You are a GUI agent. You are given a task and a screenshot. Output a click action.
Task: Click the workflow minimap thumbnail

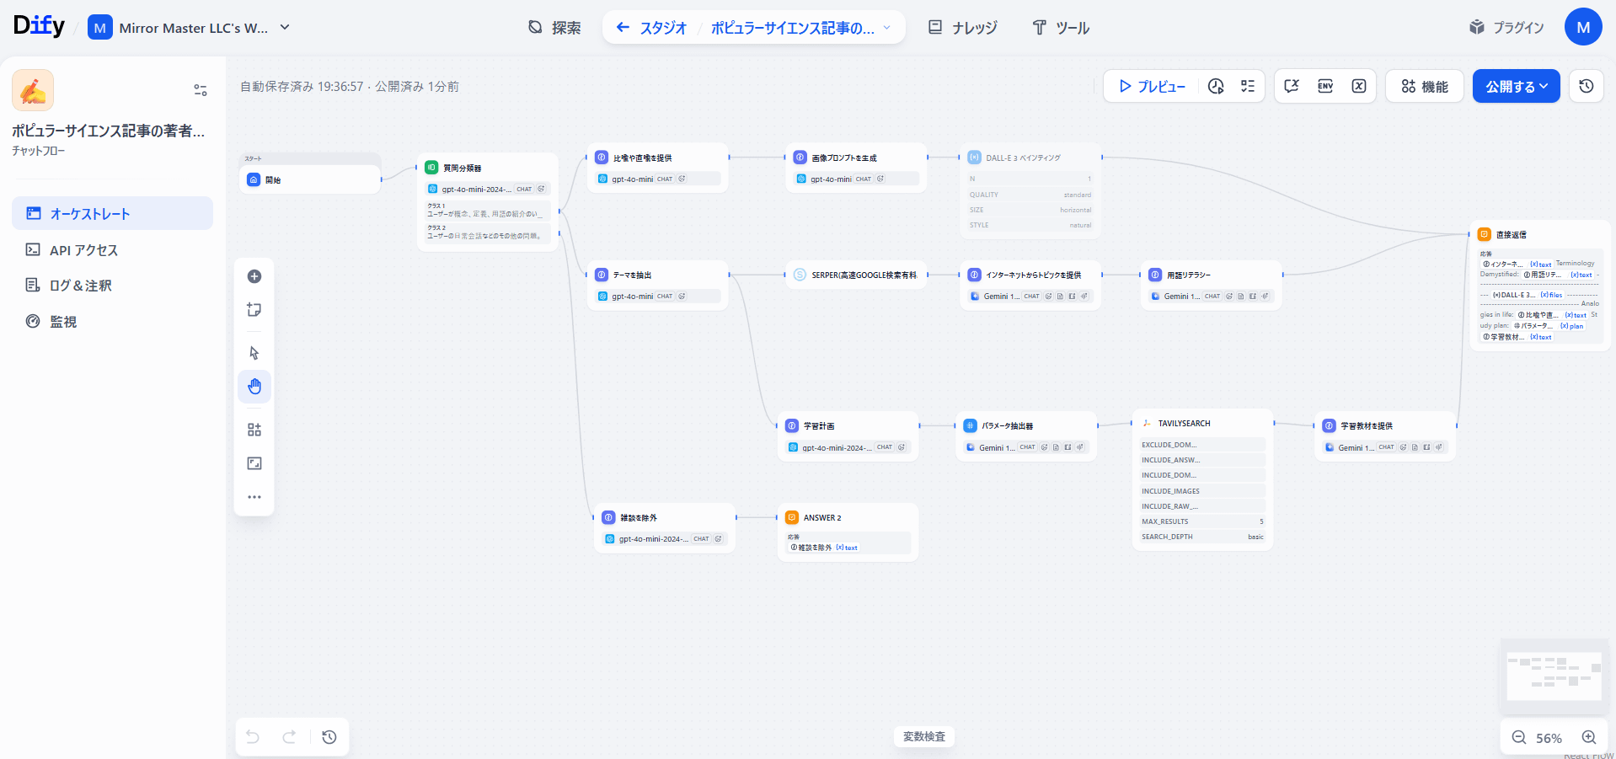(x=1554, y=676)
